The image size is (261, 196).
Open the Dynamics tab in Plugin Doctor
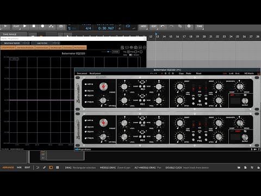click(68, 47)
